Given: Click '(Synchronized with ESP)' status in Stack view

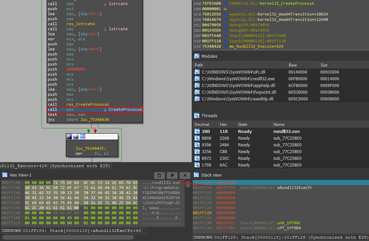Looking at the screenshot, I should 338,237.
